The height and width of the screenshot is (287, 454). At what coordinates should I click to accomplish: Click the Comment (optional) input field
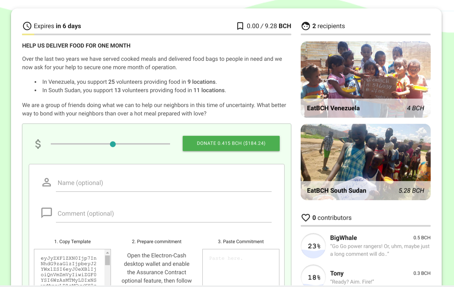[164, 214]
